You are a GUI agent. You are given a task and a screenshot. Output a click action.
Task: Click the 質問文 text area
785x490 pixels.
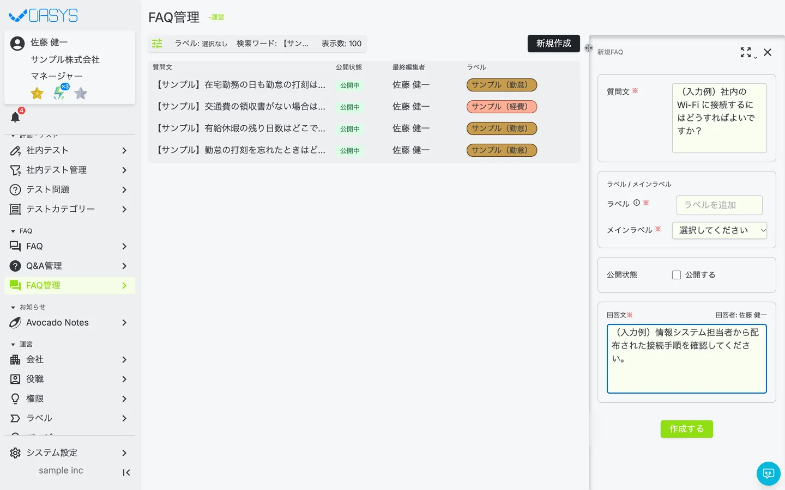point(720,118)
